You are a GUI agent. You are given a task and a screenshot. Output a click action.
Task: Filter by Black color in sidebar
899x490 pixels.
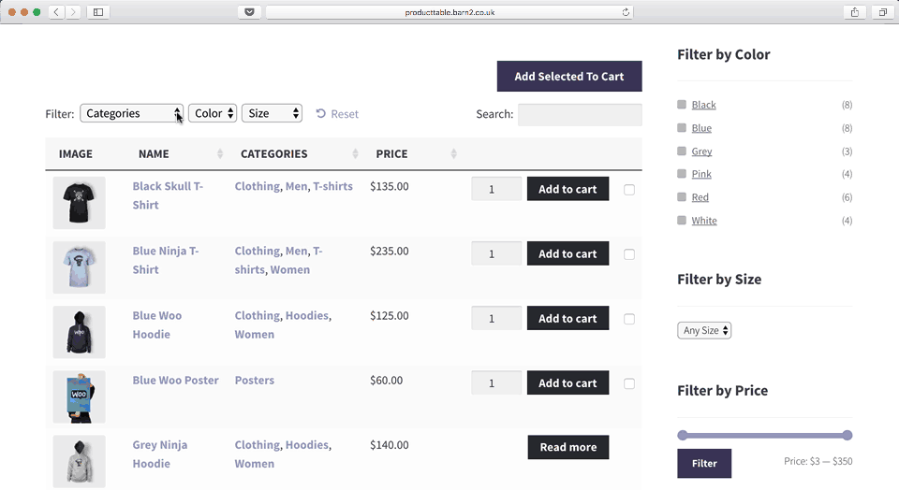pyautogui.click(x=703, y=105)
